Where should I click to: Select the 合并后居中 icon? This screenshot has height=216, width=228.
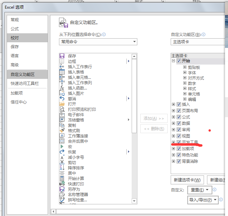62,141
